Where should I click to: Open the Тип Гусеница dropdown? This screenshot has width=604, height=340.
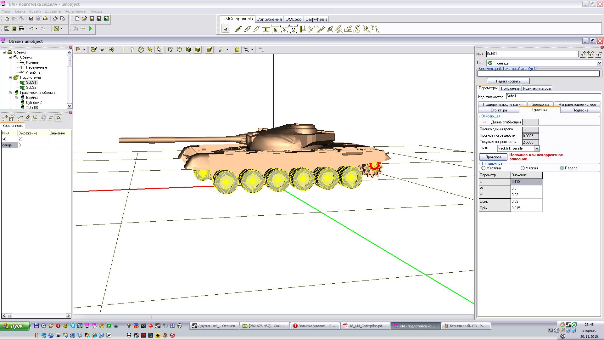[x=599, y=63]
